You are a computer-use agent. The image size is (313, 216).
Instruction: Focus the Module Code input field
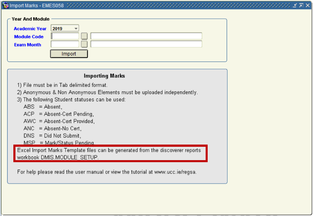[x=65, y=36]
